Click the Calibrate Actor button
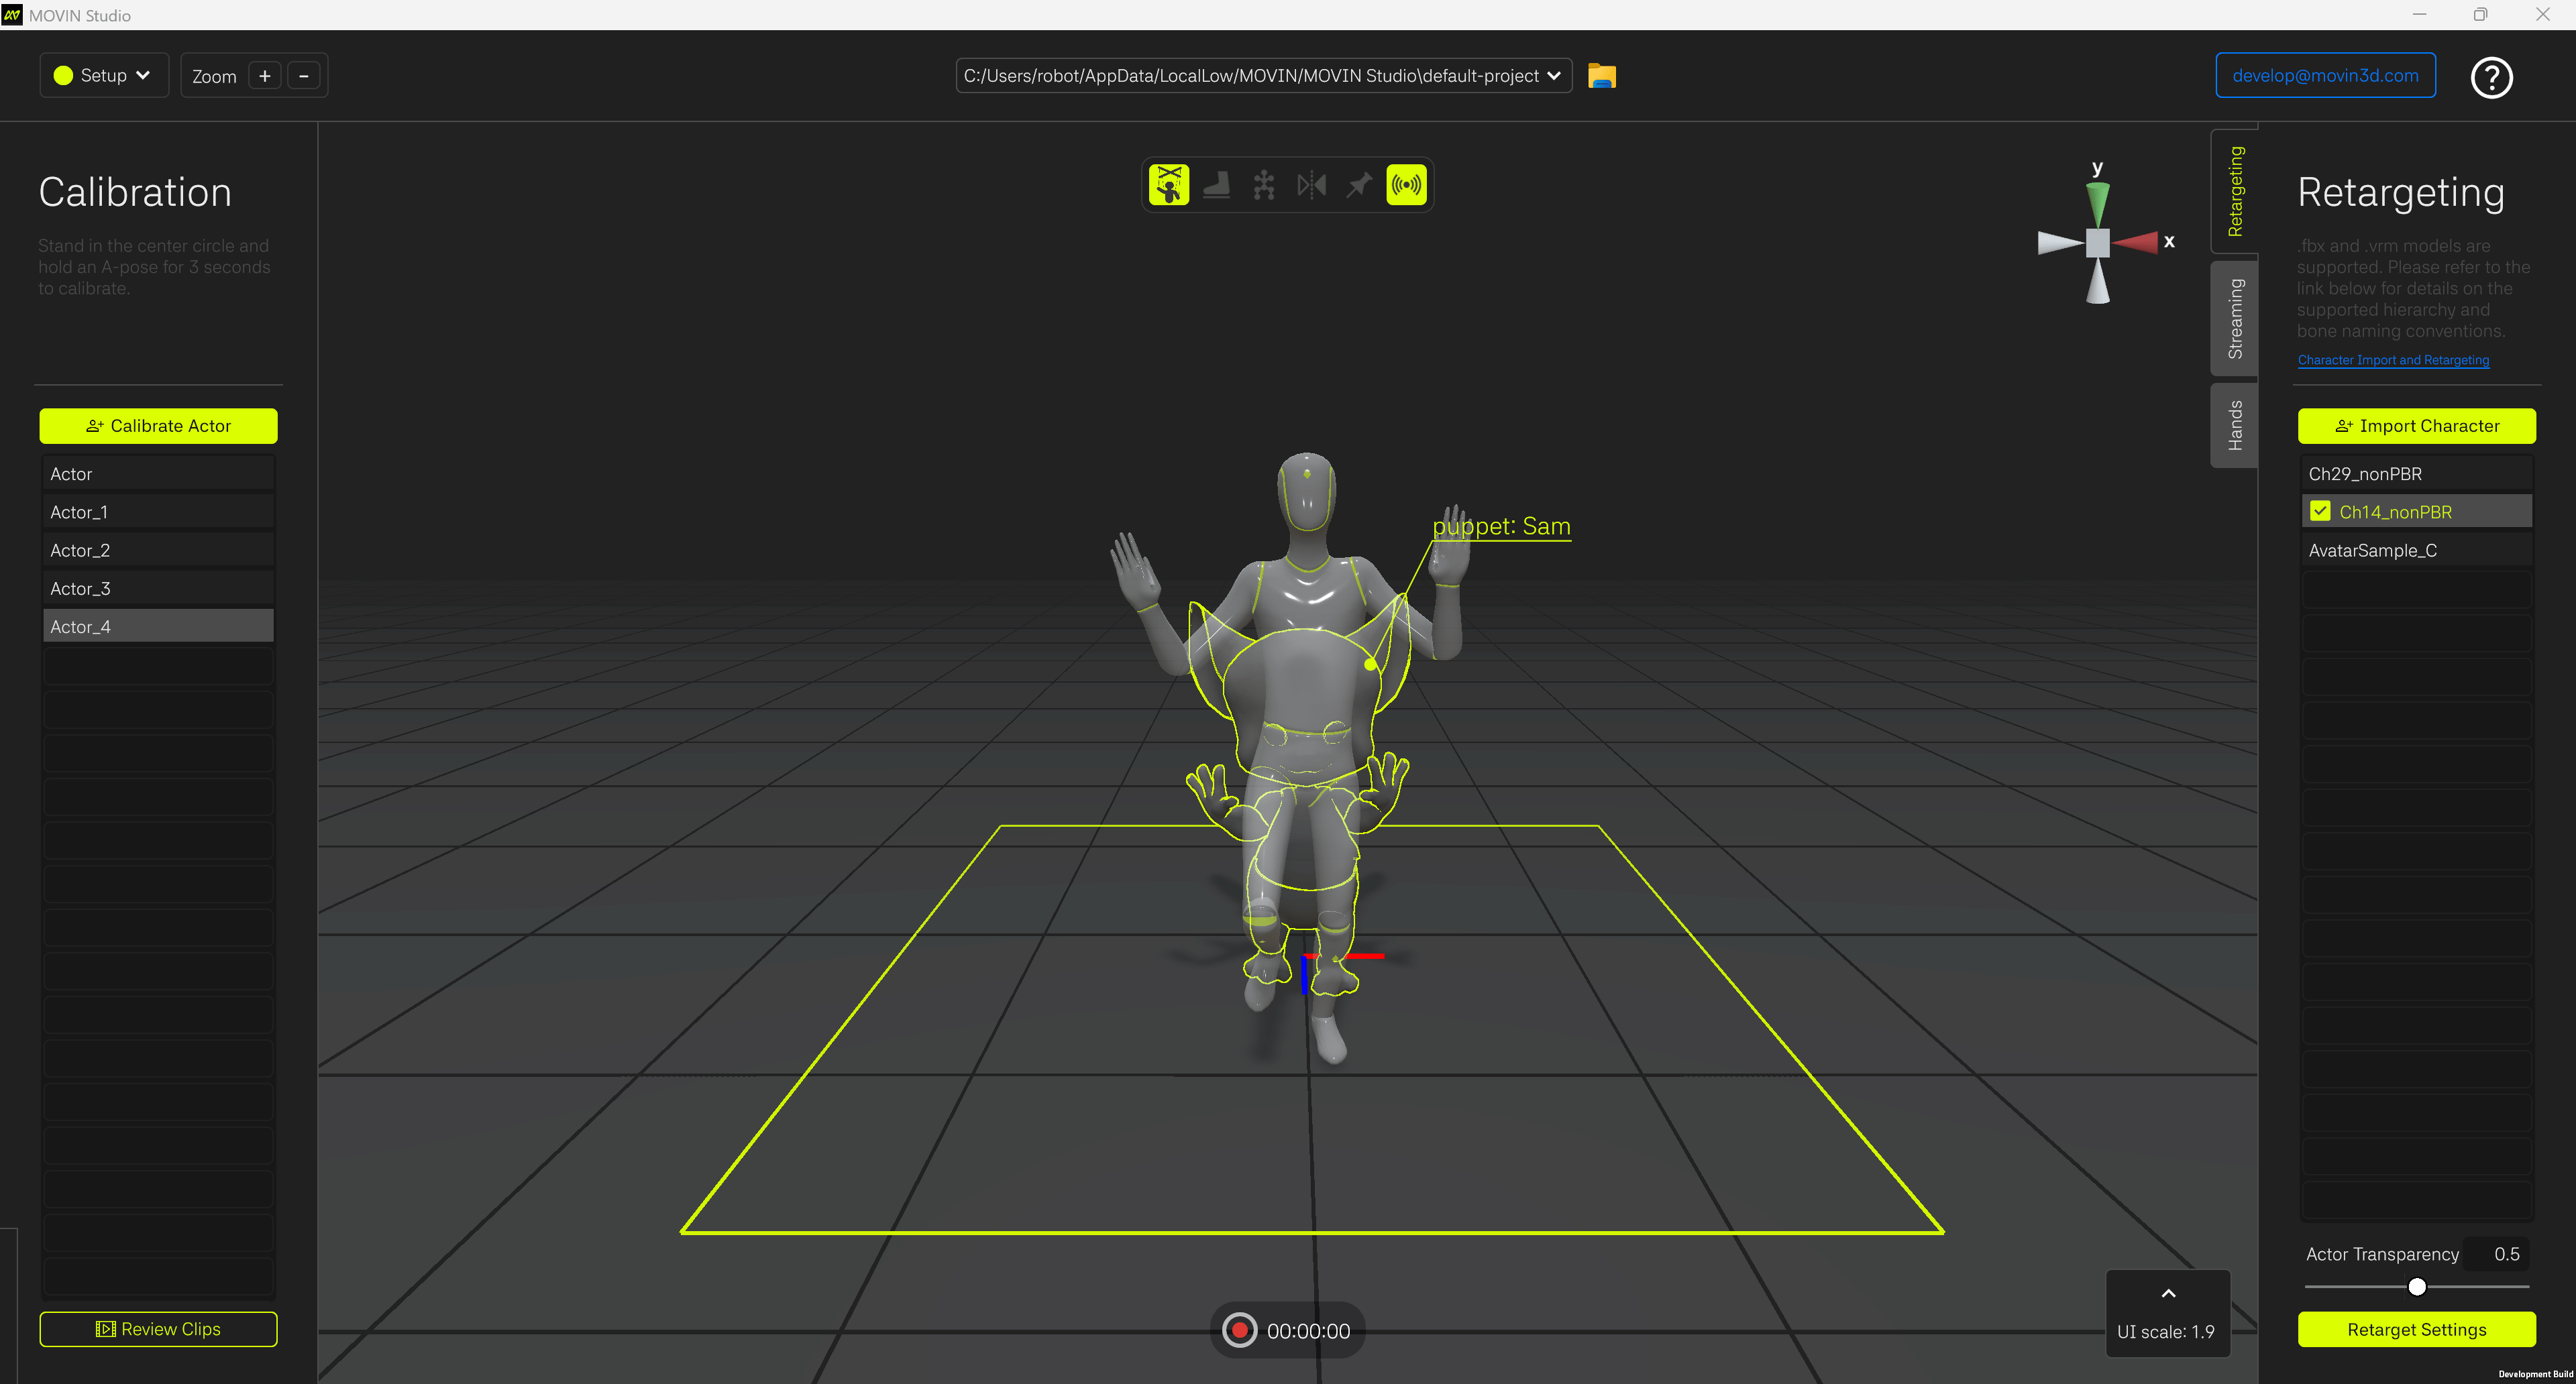Screen dimensions: 2576x1384 tap(158, 426)
